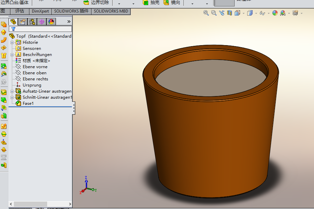Switch to the DimXpert tab
Viewport: 314px width, 209px height.
40,11
